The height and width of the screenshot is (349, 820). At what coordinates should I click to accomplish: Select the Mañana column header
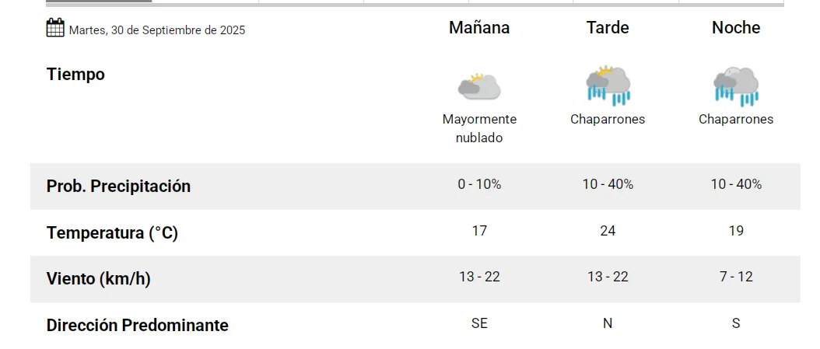[479, 28]
